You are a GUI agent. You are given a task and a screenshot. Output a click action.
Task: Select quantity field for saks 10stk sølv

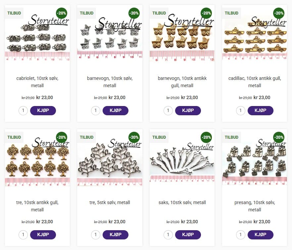click(168, 234)
